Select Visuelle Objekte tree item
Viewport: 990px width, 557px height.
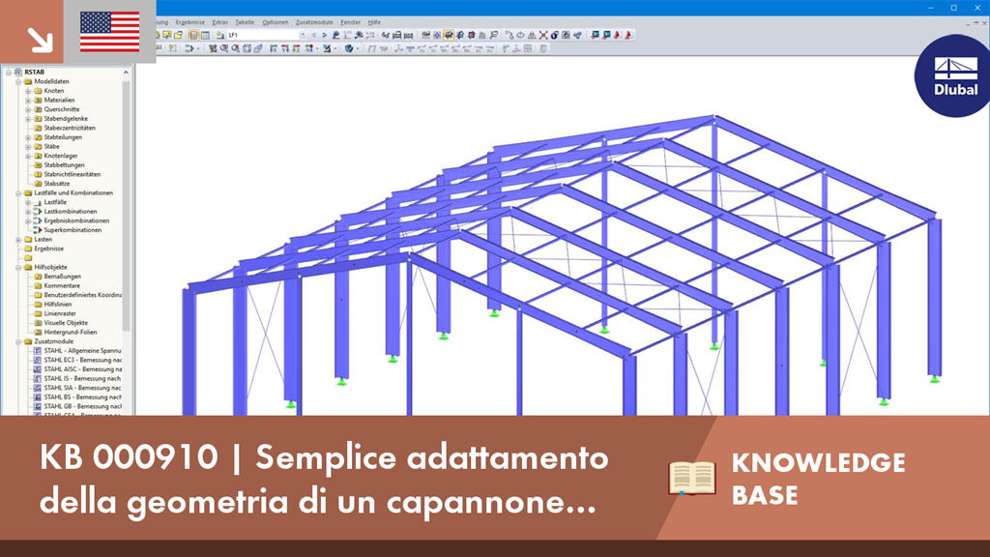[66, 323]
